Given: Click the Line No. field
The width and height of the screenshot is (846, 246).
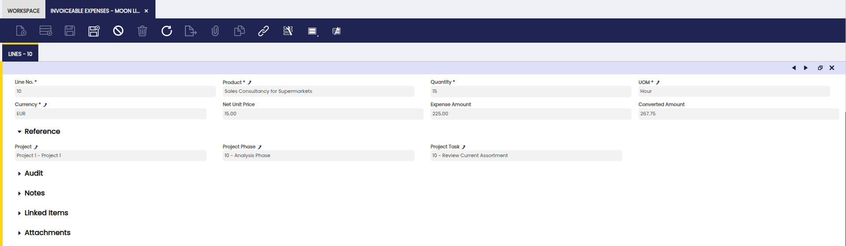Looking at the screenshot, I should click(x=115, y=92).
